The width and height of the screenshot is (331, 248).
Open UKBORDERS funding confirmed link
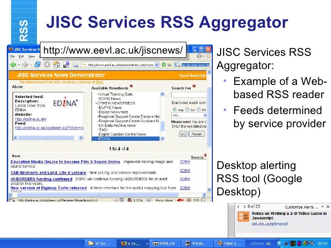[41, 179]
